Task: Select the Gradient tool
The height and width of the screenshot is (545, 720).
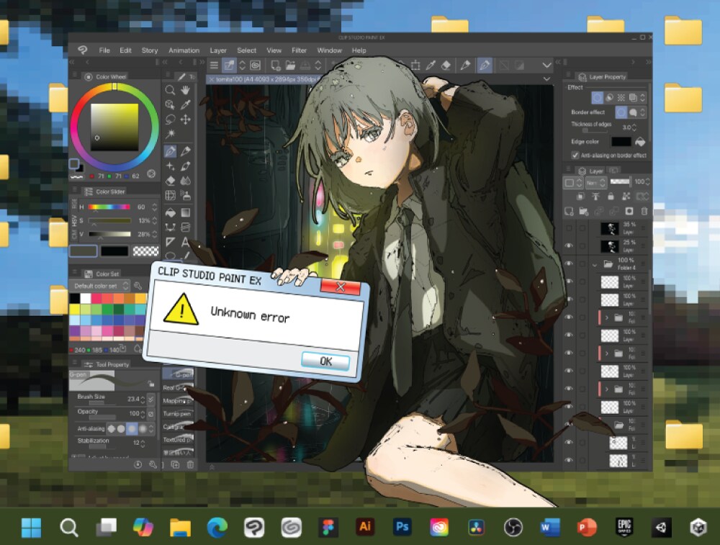Action: 186,212
